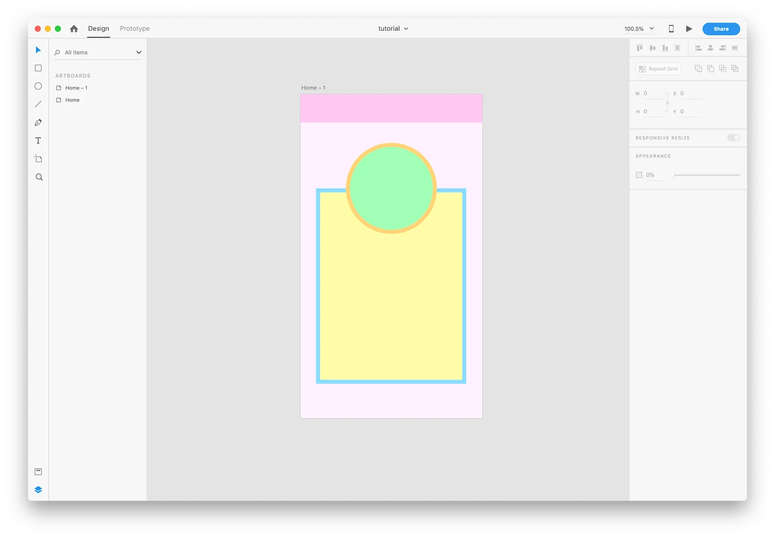This screenshot has width=775, height=538.
Task: Expand the All Items filter chevron
Action: pyautogui.click(x=139, y=52)
